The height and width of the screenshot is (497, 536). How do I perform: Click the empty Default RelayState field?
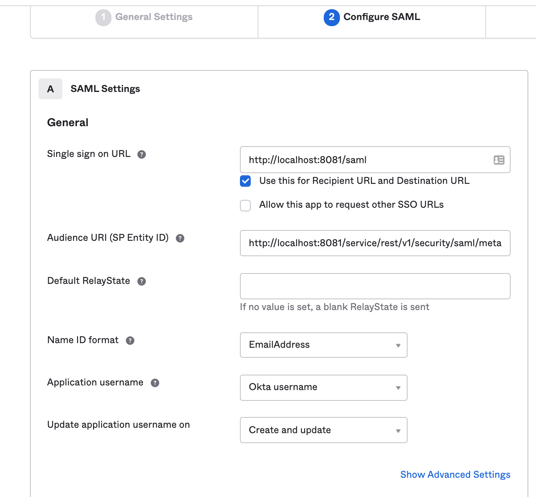(x=375, y=286)
